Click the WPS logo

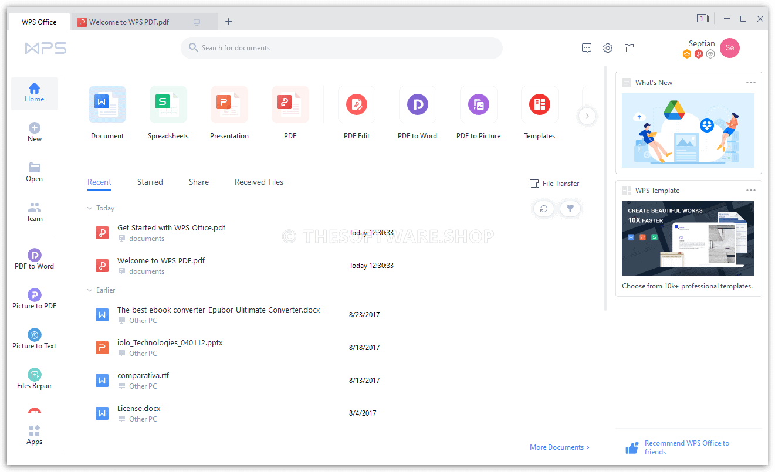(x=46, y=48)
